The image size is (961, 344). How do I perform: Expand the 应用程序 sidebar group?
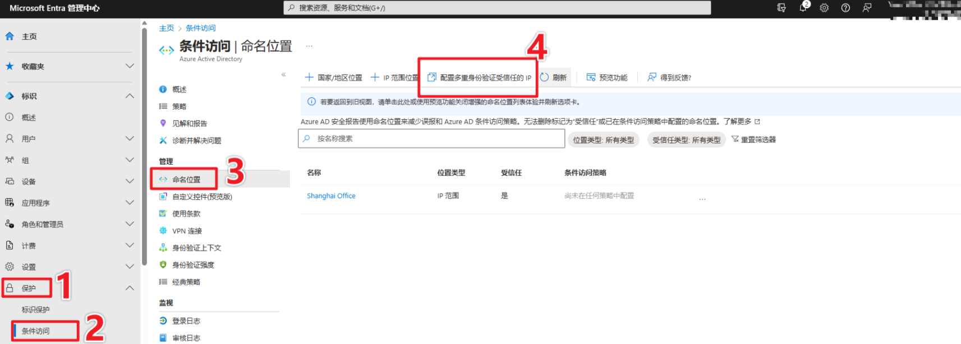pyautogui.click(x=130, y=202)
